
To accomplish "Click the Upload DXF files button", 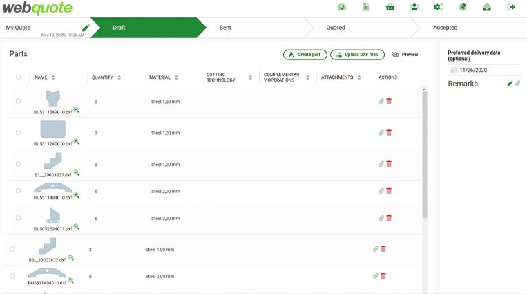I will [x=357, y=55].
